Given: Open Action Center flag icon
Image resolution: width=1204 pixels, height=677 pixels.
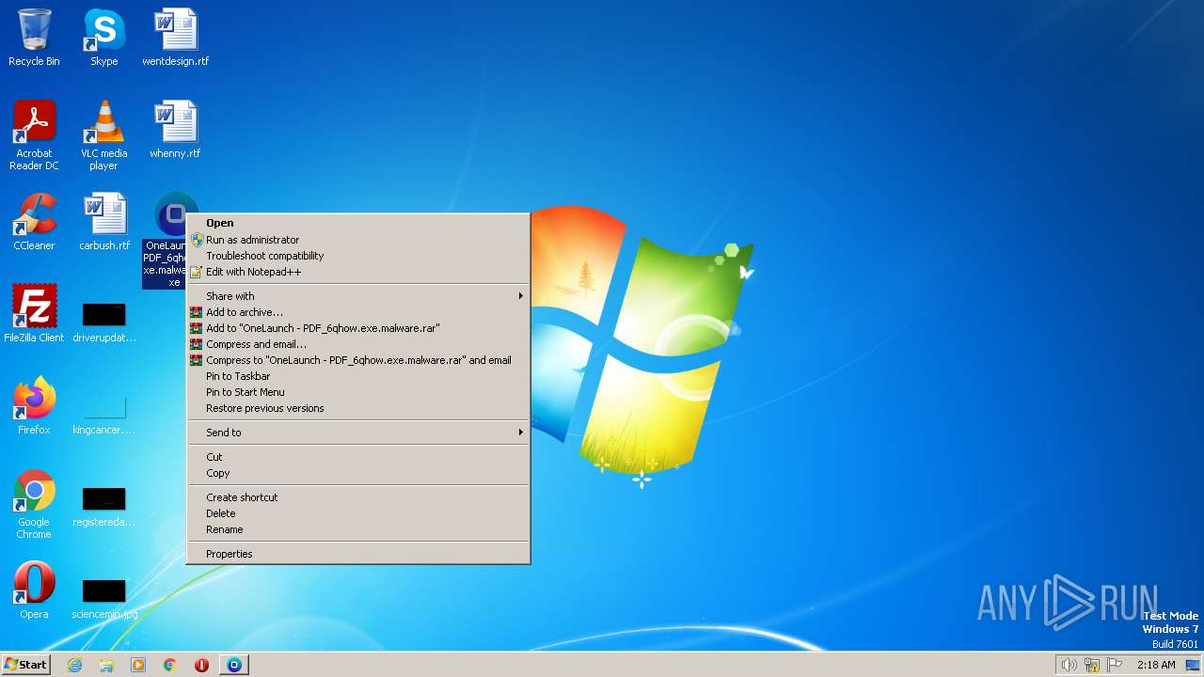Looking at the screenshot, I should (1116, 665).
